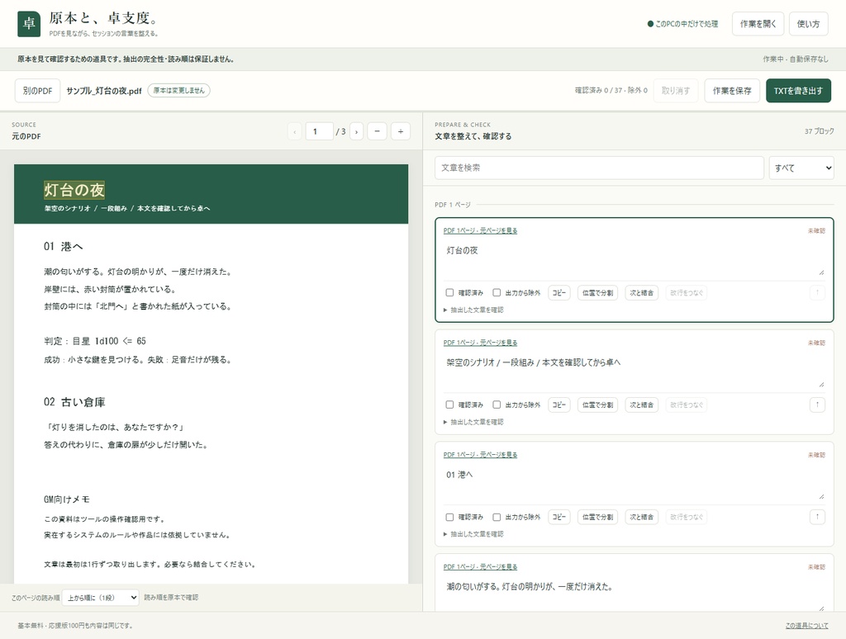Click 位置で分割 in the 架空のシナリオ block
Image resolution: width=846 pixels, height=639 pixels.
pyautogui.click(x=597, y=405)
